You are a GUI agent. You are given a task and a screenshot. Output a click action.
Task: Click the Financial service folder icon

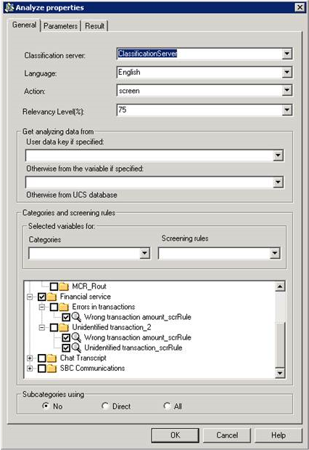pos(51,297)
